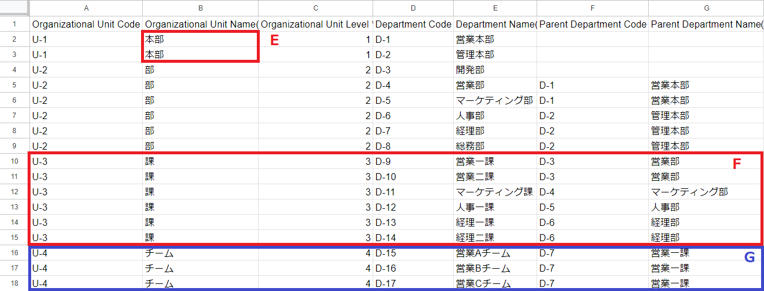The height and width of the screenshot is (291, 764).
Task: Click the Department Code header cell
Action: point(413,24)
